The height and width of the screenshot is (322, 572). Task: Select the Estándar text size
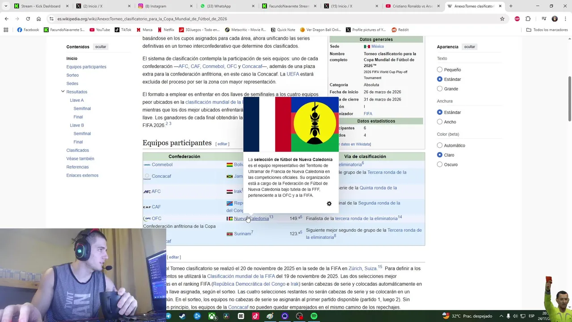(440, 79)
